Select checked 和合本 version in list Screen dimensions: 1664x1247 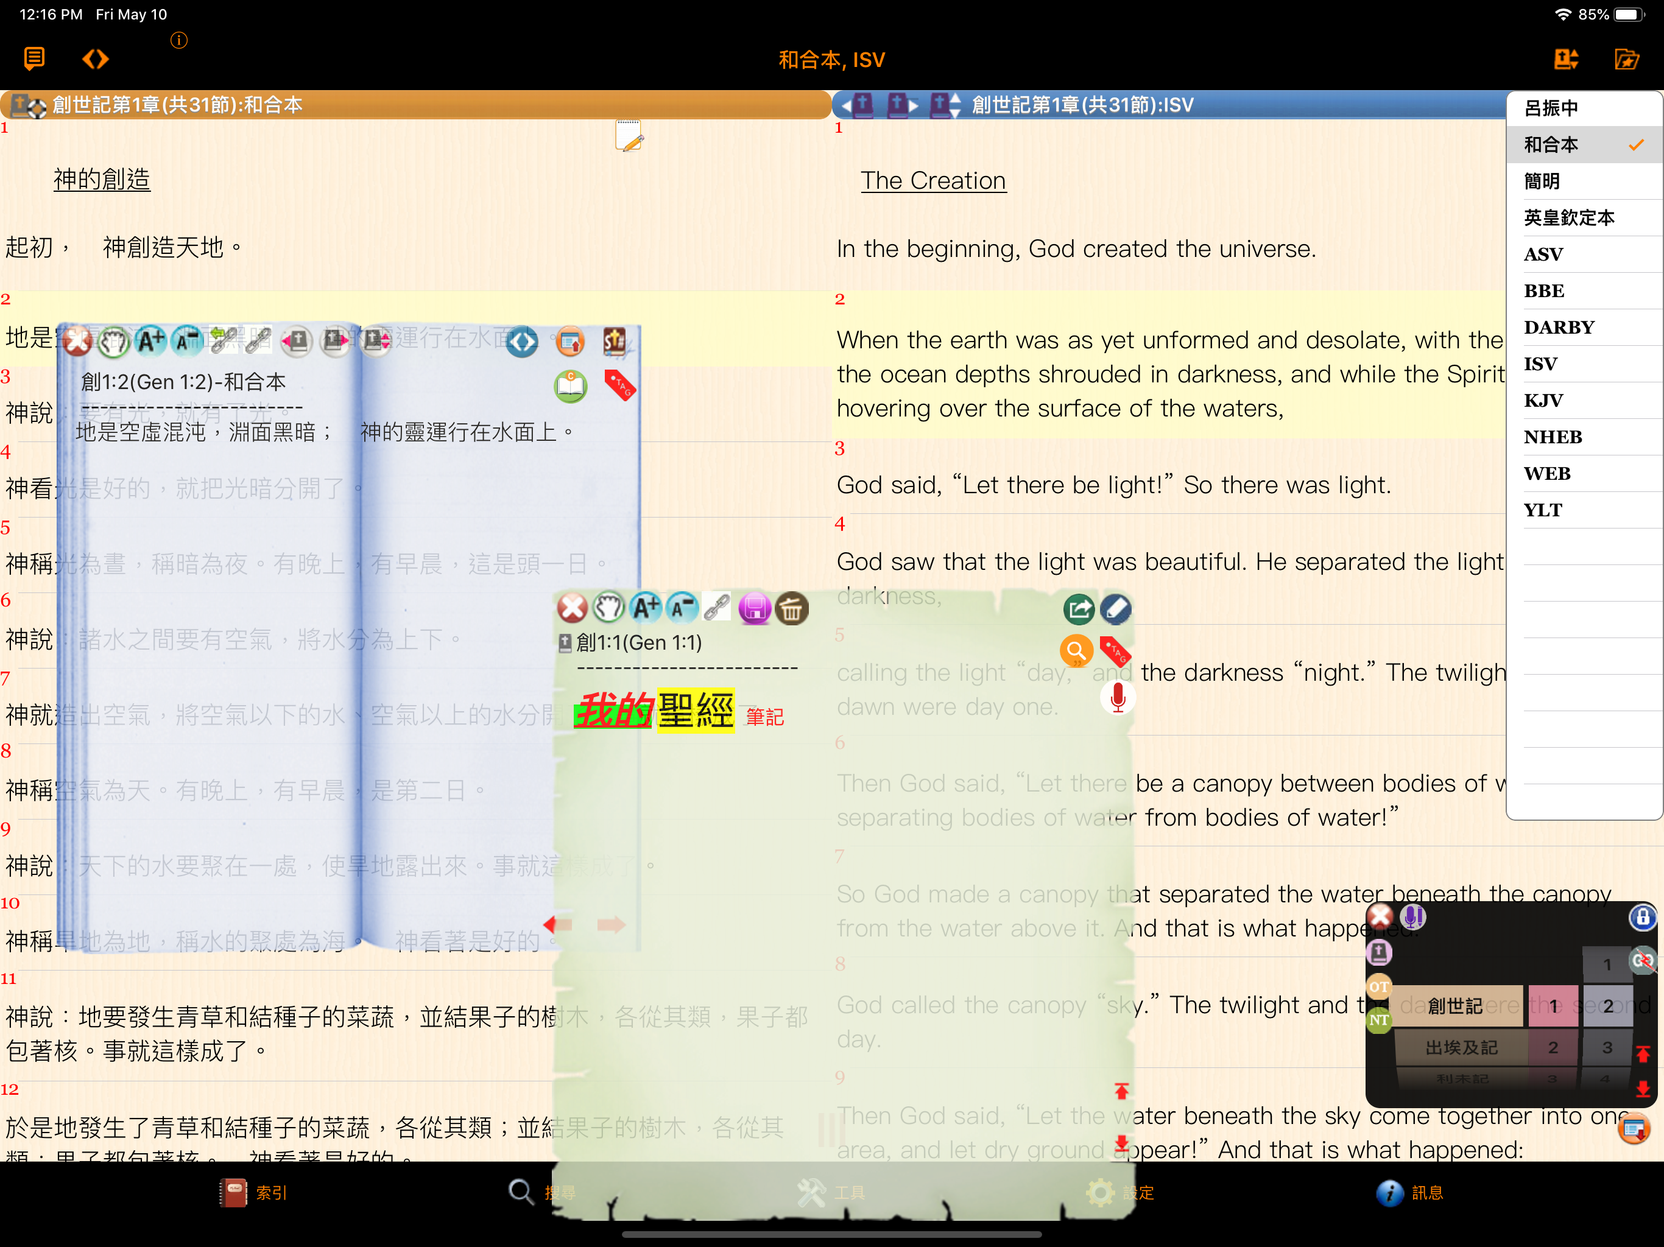(1584, 144)
